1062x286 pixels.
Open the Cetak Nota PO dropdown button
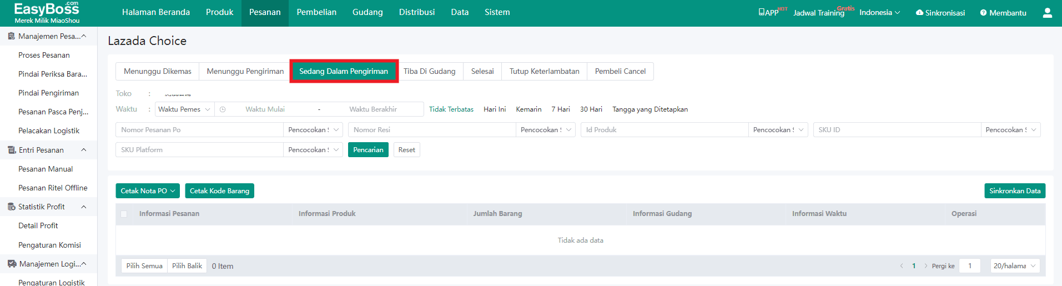pos(148,191)
